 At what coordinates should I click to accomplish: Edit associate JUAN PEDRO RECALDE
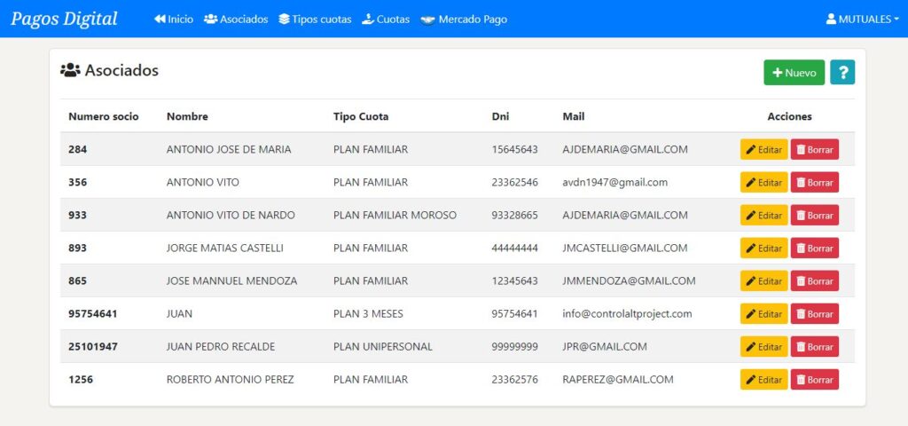(763, 347)
